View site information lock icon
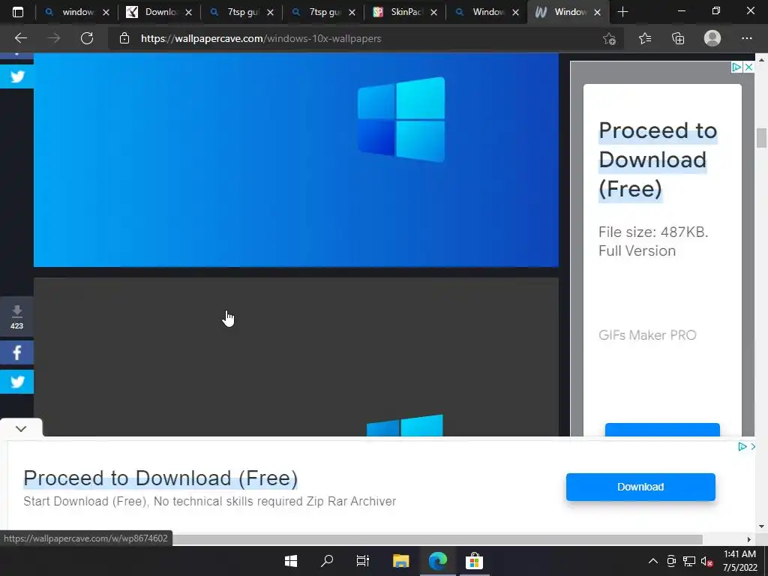This screenshot has width=768, height=576. tap(124, 38)
